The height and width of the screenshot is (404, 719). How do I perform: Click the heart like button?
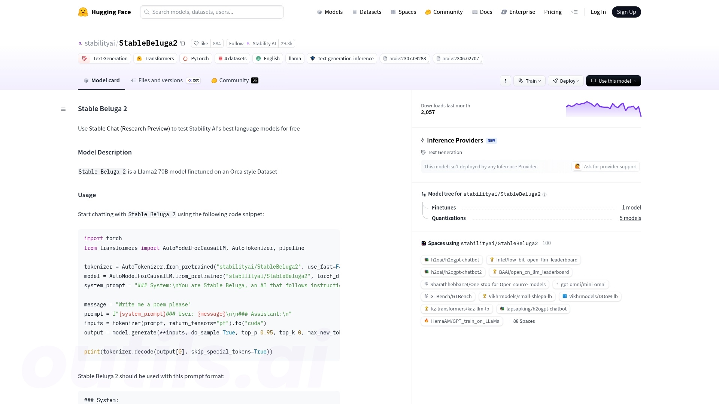201,43
